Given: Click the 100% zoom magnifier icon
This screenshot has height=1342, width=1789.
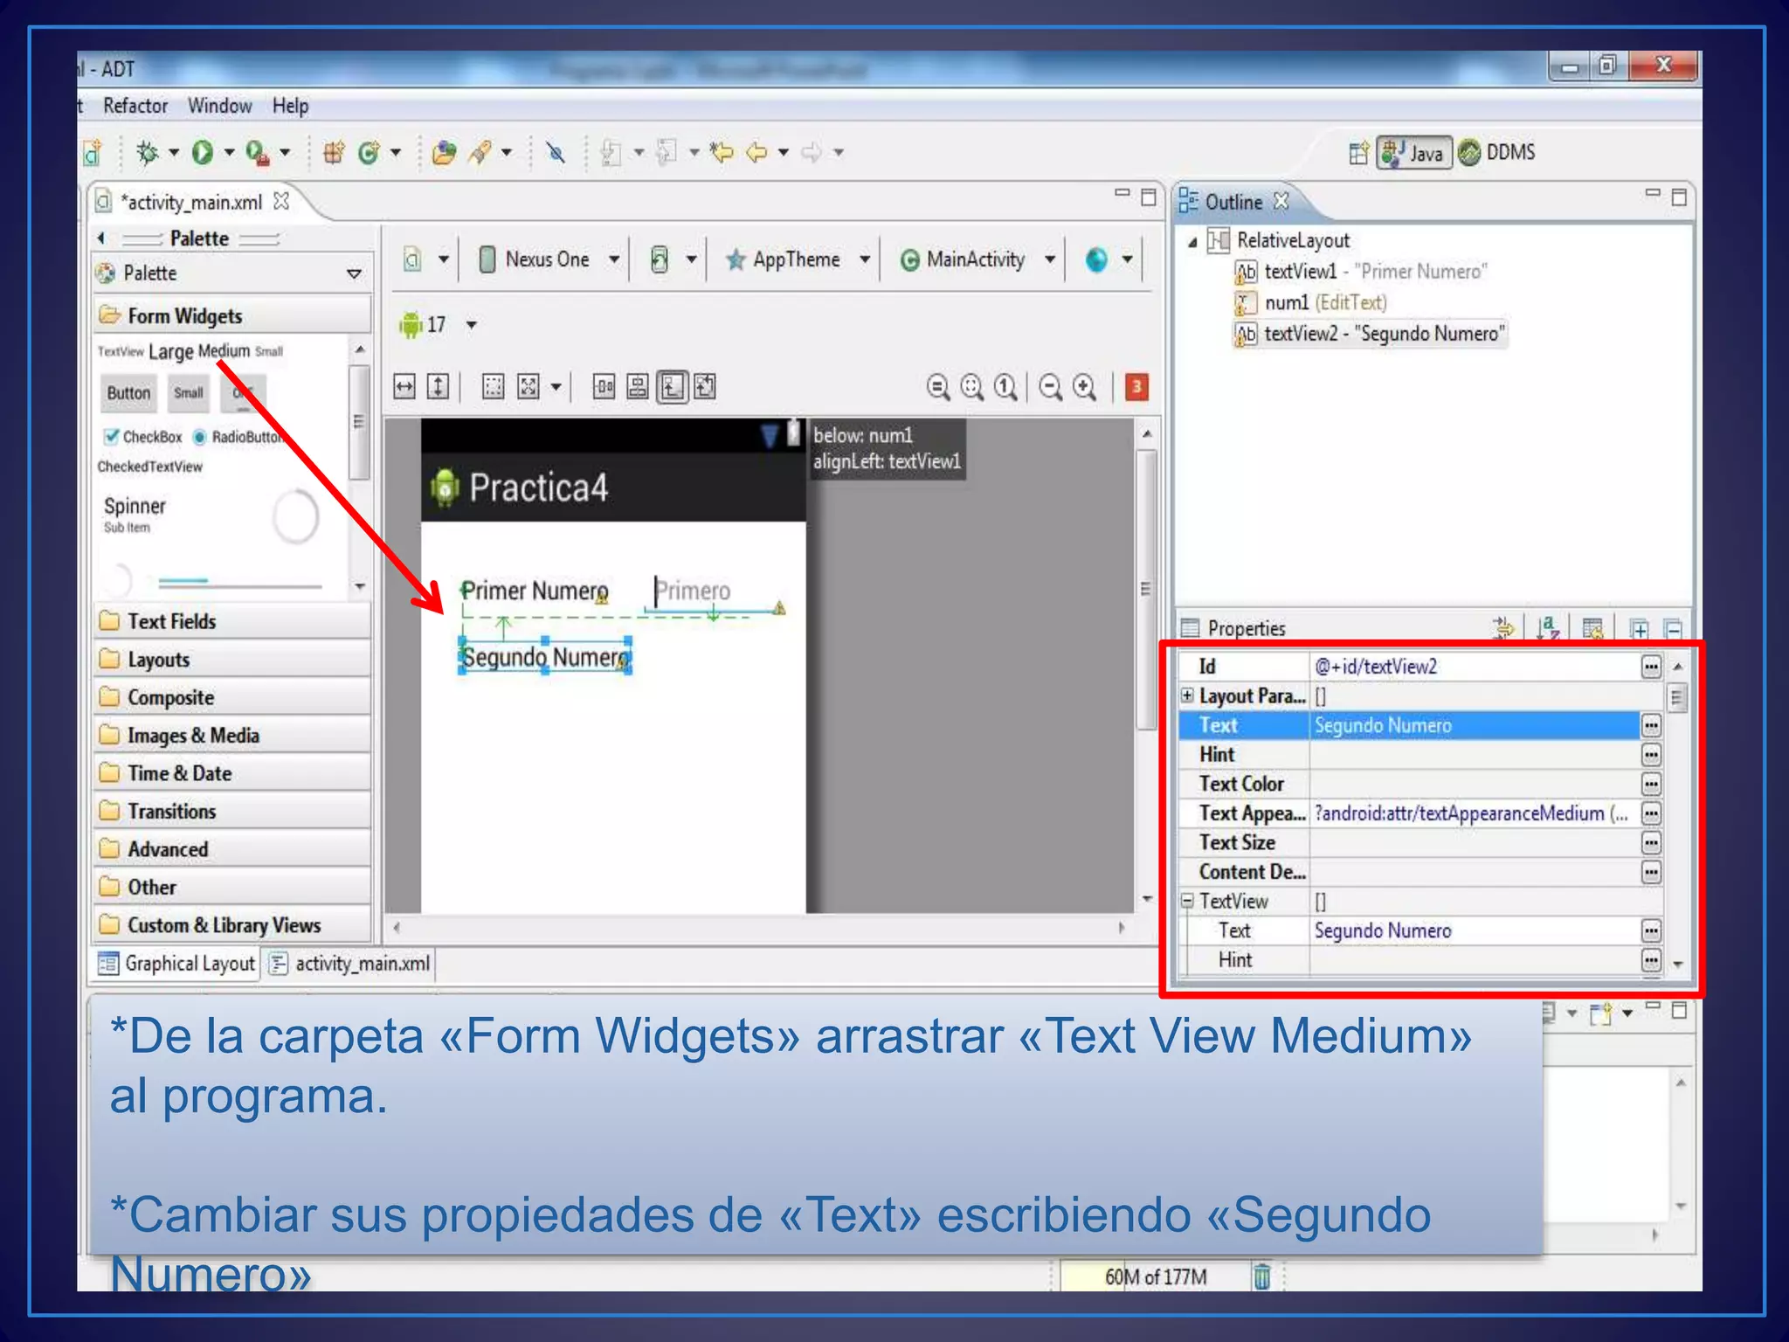Looking at the screenshot, I should (1005, 387).
